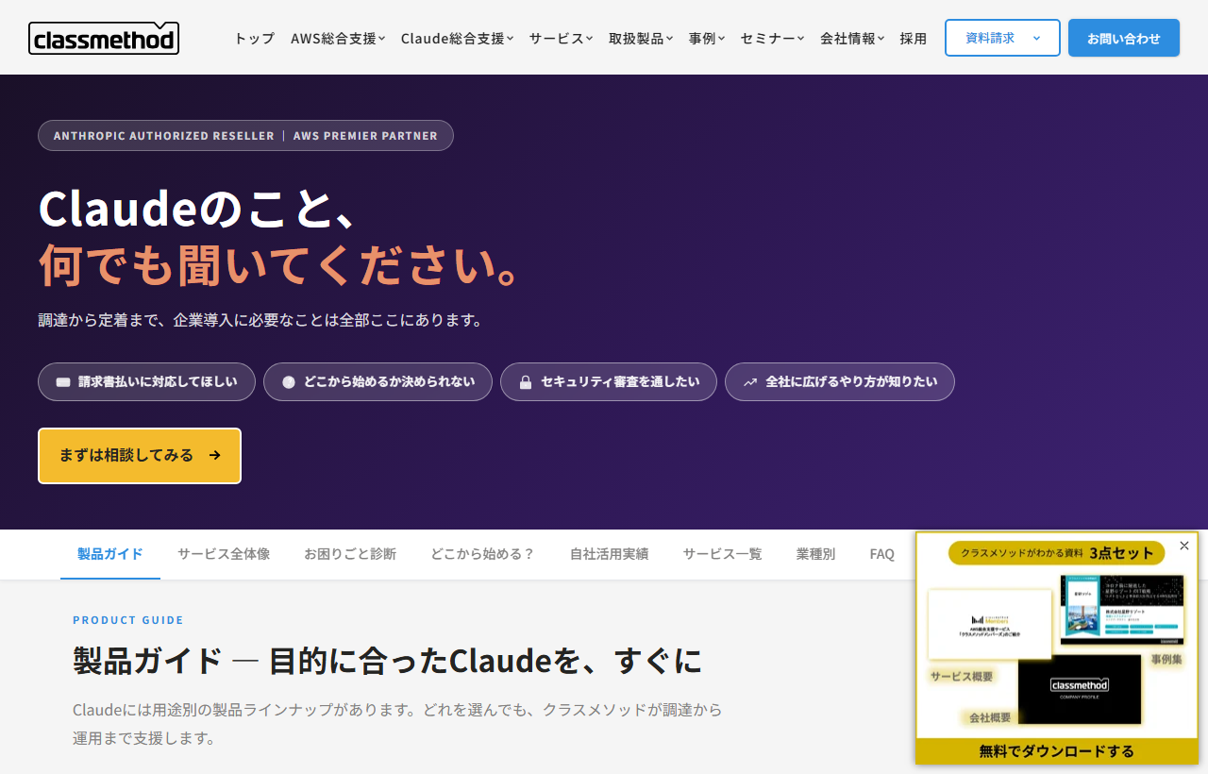Click the セキュリティ審査を通したい chip

point(609,381)
